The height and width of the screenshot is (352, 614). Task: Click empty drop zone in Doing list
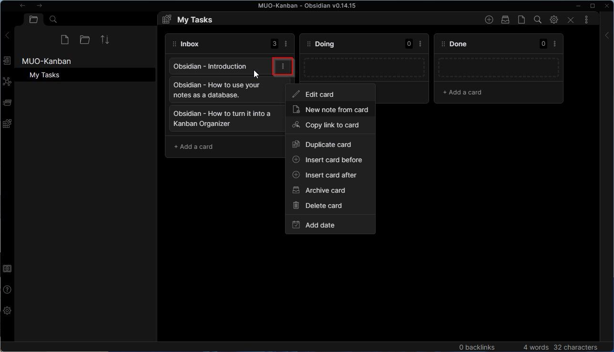coord(364,68)
